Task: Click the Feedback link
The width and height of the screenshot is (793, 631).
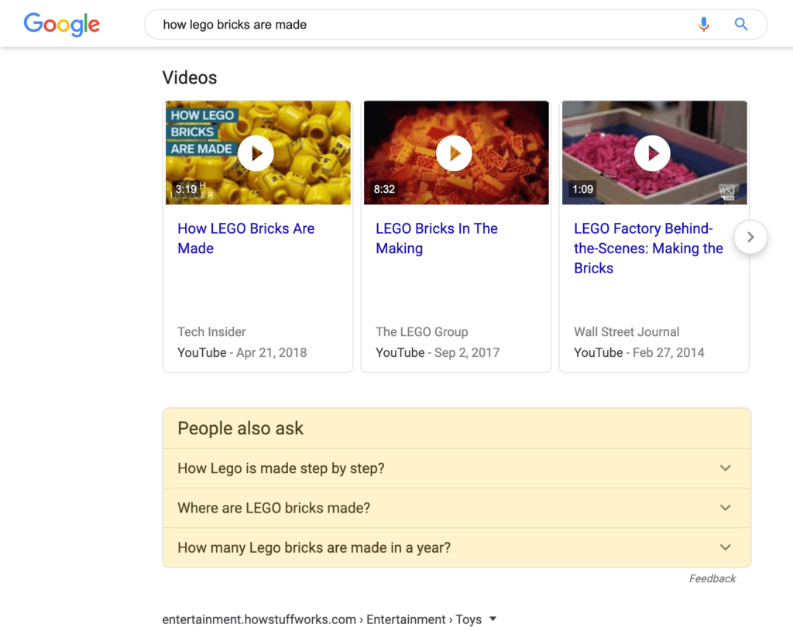Action: (x=712, y=578)
